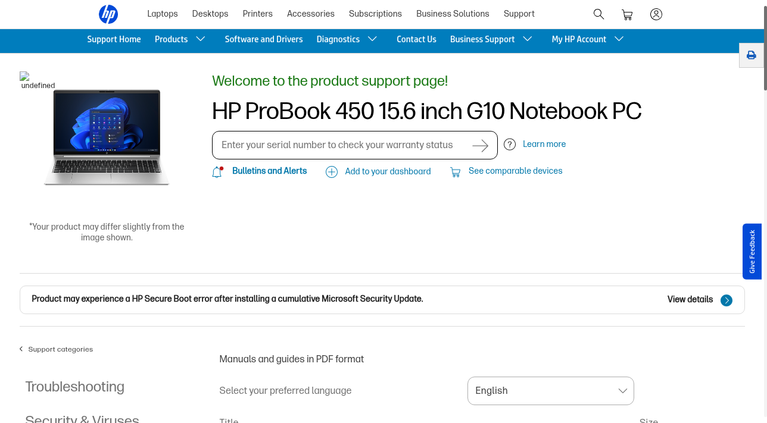767x423 pixels.
Task: Open the Printers menu
Action: (x=258, y=14)
